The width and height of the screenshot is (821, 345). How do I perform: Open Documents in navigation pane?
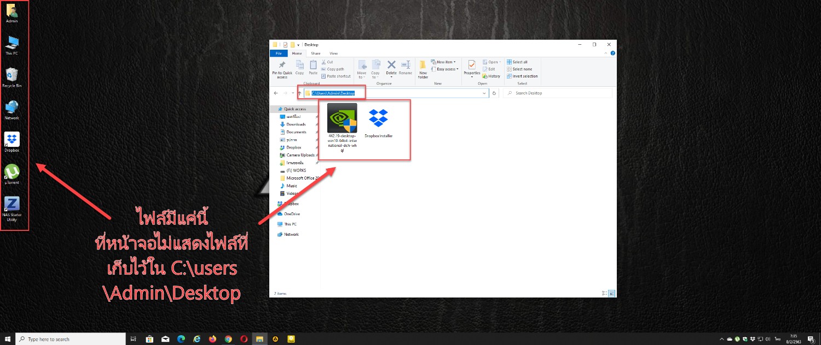click(296, 132)
